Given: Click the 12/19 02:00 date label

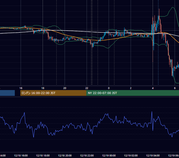Looking at the screenshot, I should [x=131, y=155].
